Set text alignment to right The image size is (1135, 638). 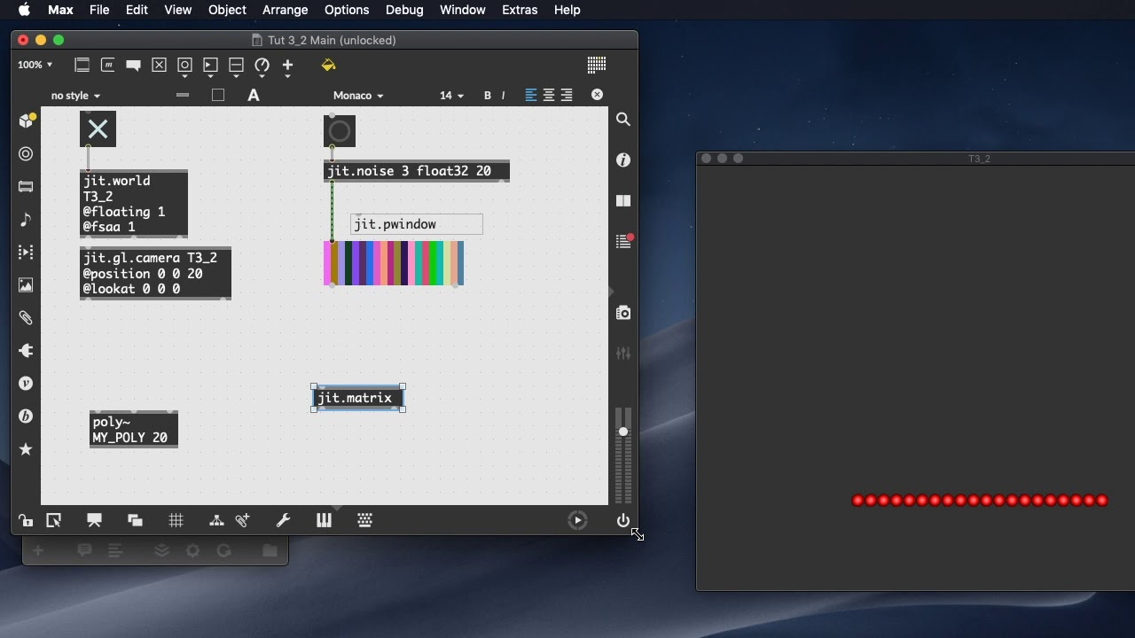[567, 96]
